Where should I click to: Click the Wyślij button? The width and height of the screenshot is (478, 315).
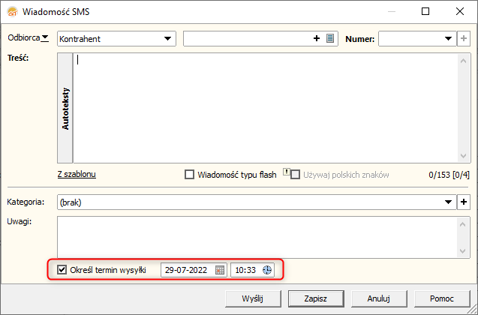tap(253, 298)
